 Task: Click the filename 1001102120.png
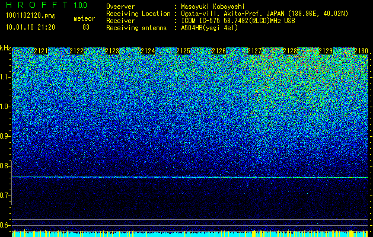[x=31, y=16]
